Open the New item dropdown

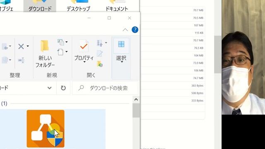pos(63,42)
